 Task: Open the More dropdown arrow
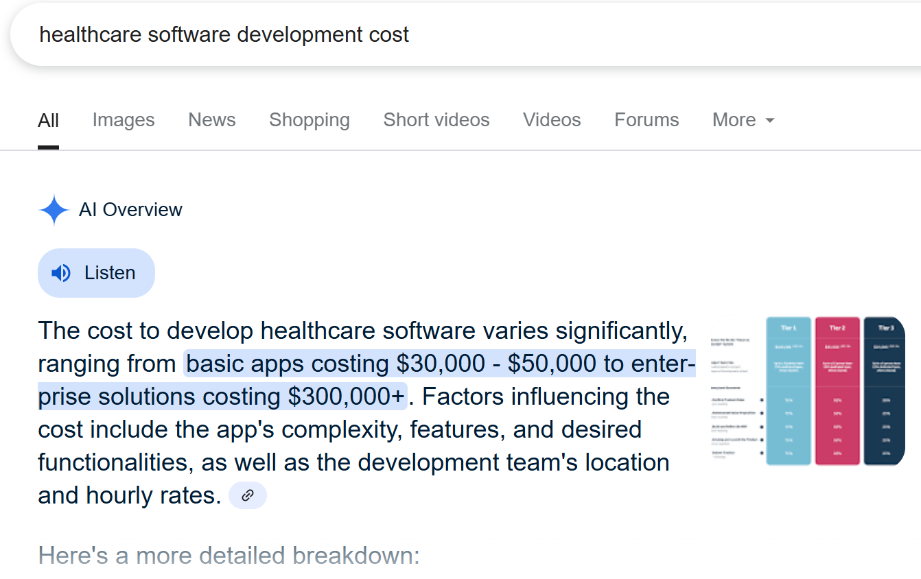tap(769, 121)
